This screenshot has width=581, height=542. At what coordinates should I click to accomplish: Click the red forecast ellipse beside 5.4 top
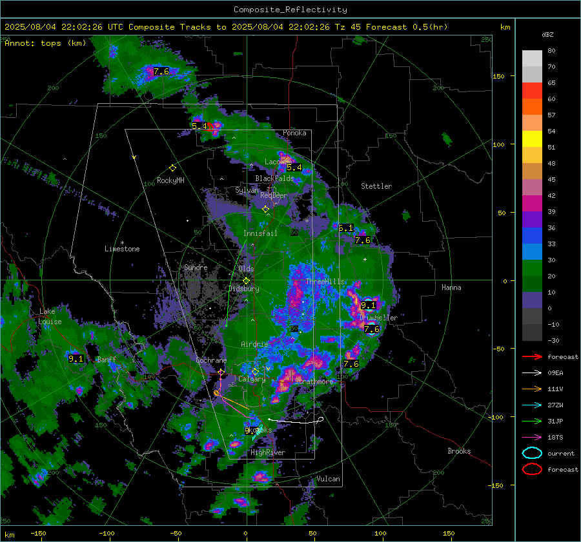pos(210,127)
